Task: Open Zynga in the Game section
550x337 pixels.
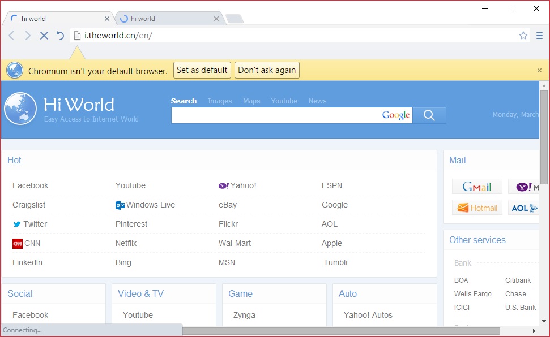Action: pyautogui.click(x=245, y=316)
